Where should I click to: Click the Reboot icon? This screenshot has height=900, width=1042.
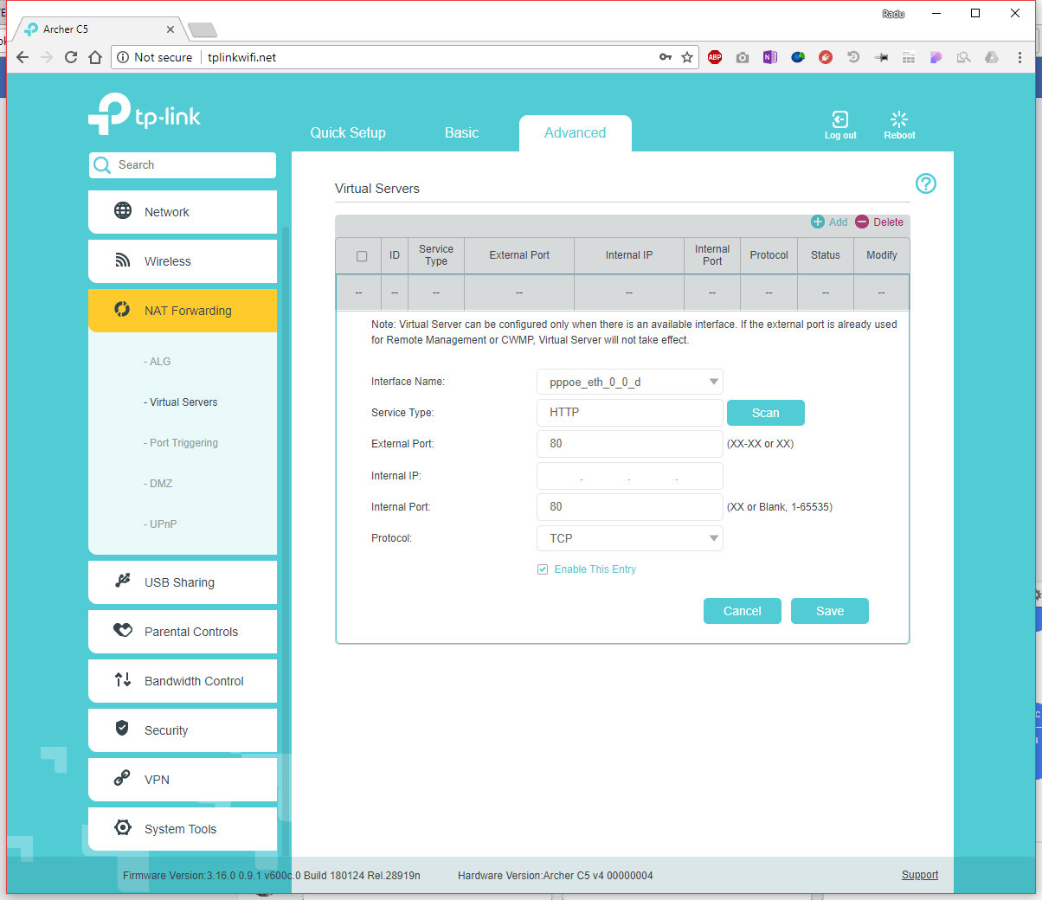[899, 119]
